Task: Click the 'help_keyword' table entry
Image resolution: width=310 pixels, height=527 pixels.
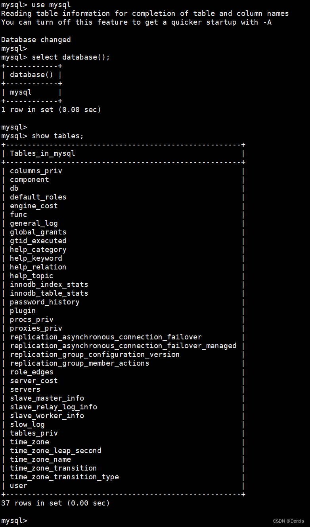Action: pyautogui.click(x=36, y=258)
